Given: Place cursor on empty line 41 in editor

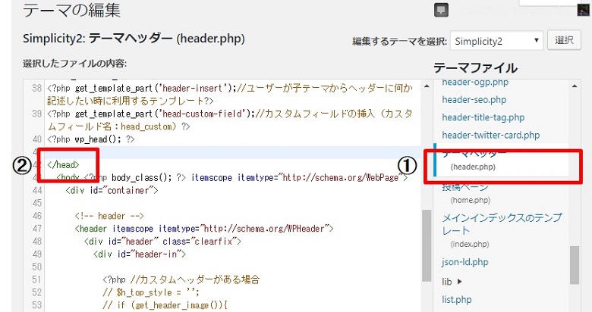Looking at the screenshot, I should coord(232,151).
